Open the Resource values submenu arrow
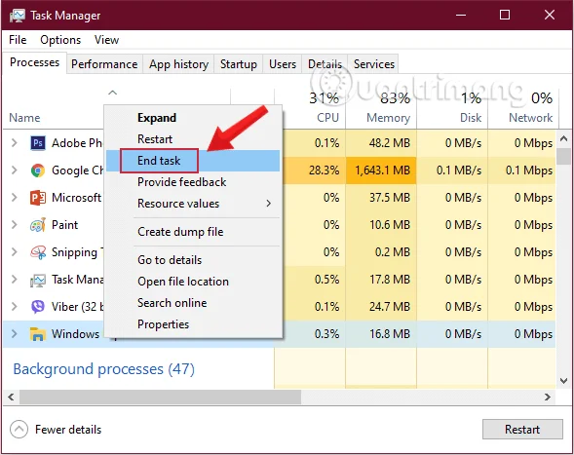 (269, 204)
